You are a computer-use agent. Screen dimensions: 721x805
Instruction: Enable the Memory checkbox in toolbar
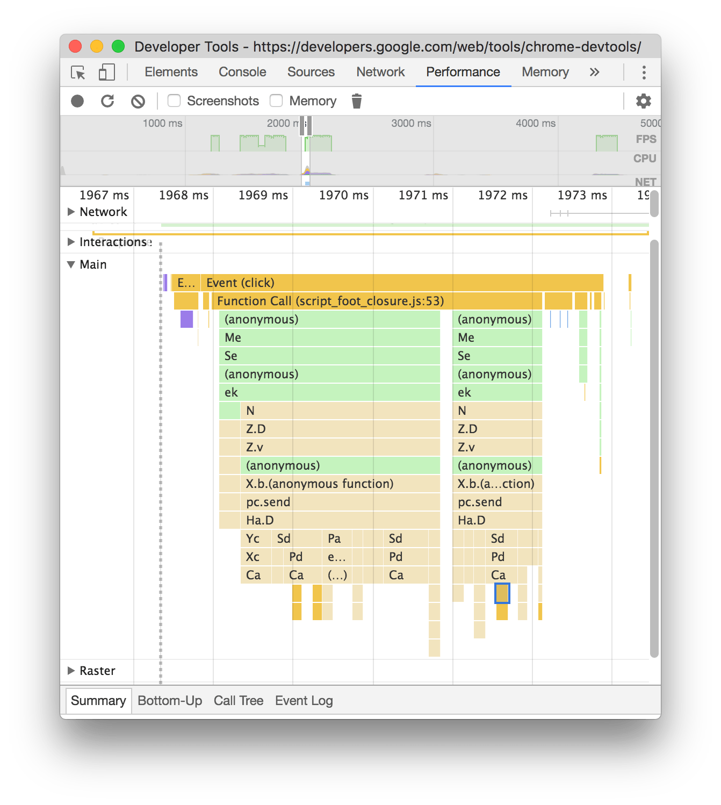coord(276,100)
